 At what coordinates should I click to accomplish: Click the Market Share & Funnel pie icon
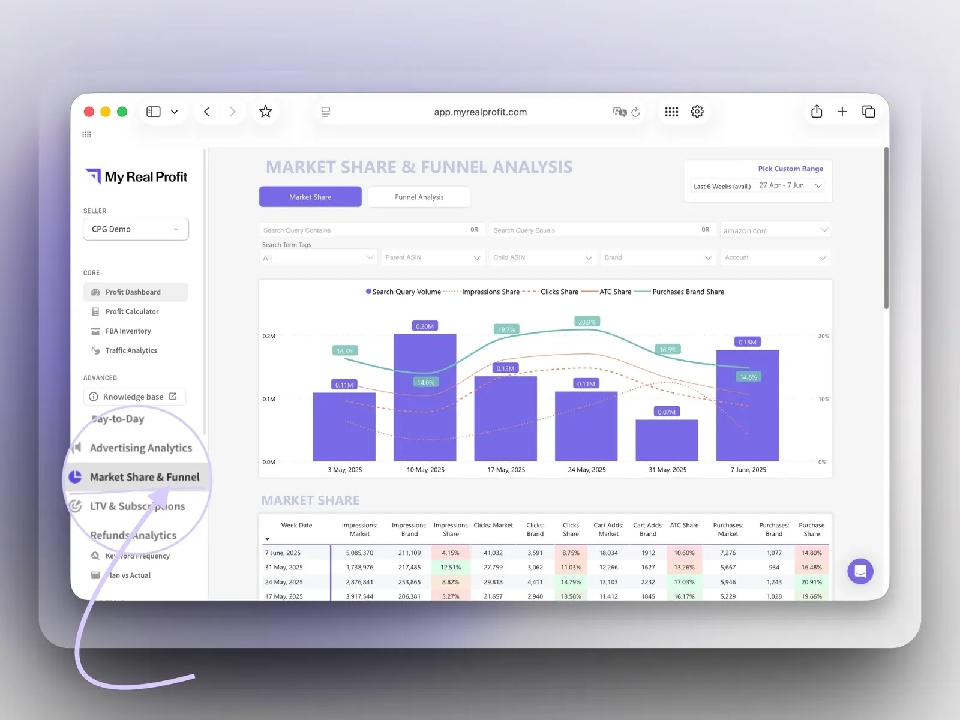pyautogui.click(x=76, y=477)
